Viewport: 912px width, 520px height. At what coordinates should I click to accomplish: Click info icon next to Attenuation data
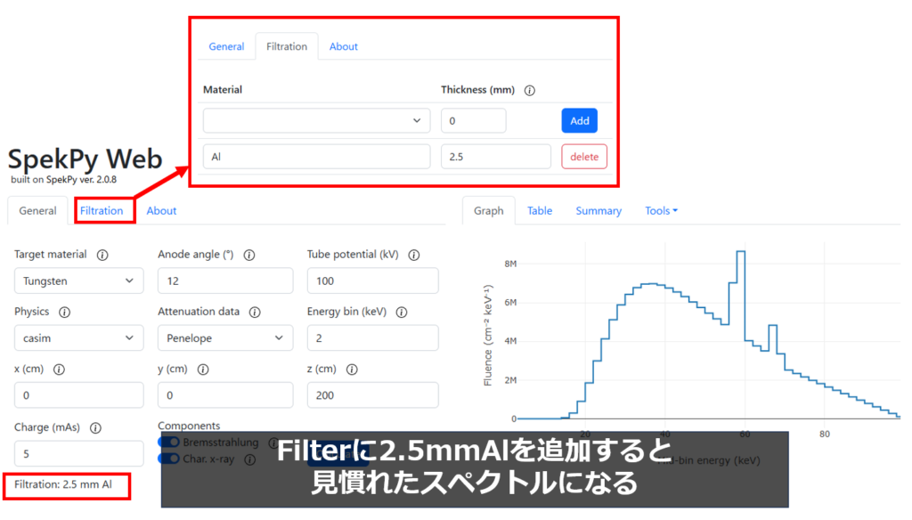(255, 312)
